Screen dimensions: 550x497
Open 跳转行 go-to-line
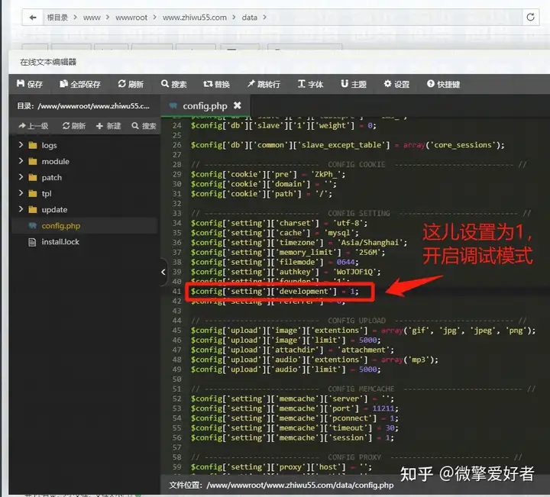coord(264,84)
